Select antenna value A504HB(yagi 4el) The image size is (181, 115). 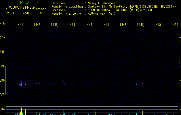(x=102, y=14)
